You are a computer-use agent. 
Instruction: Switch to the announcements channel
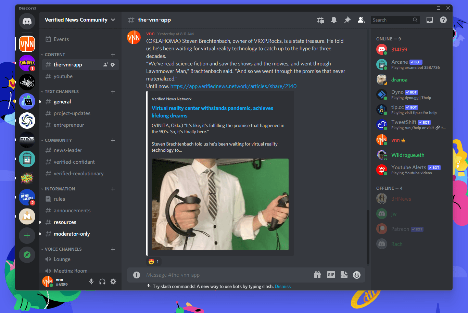[72, 210]
